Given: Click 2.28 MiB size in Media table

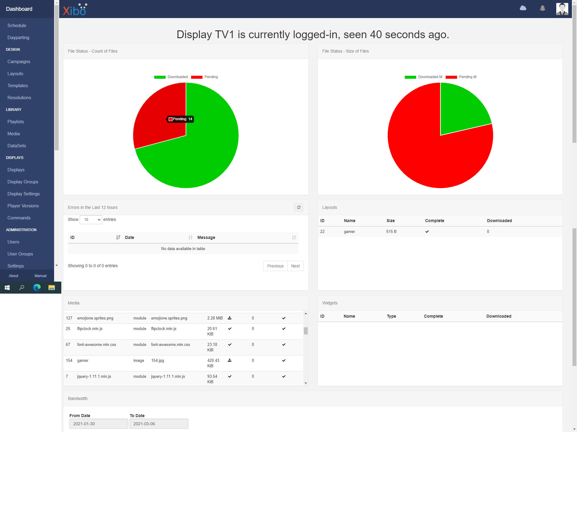Looking at the screenshot, I should pos(215,318).
